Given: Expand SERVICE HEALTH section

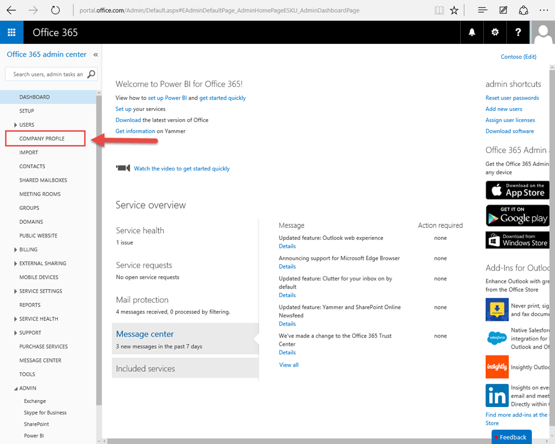Looking at the screenshot, I should point(15,319).
